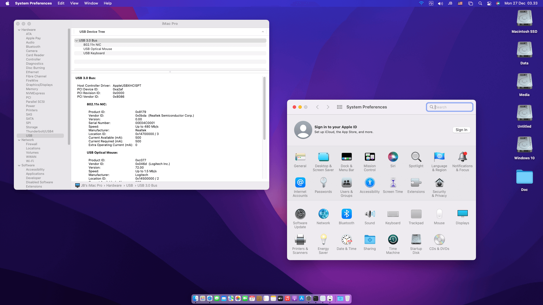The height and width of the screenshot is (305, 543).
Task: Open Extensions preferences pane
Action: click(416, 186)
